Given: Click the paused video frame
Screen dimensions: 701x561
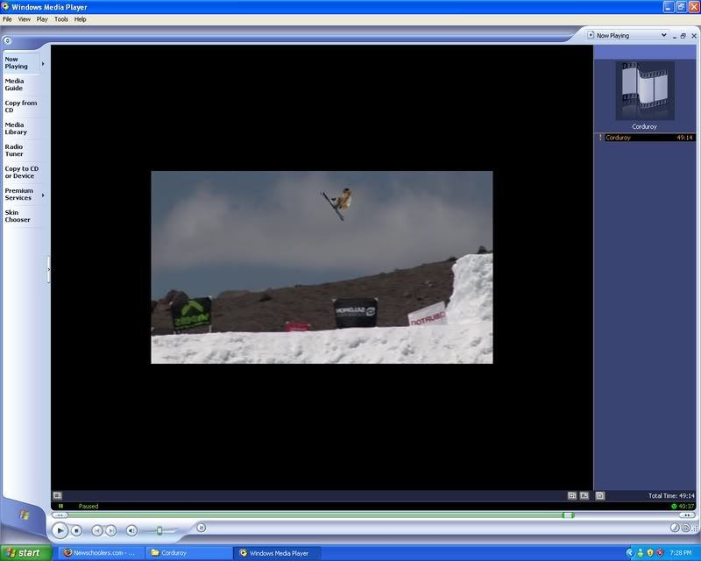Looking at the screenshot, I should pos(322,267).
